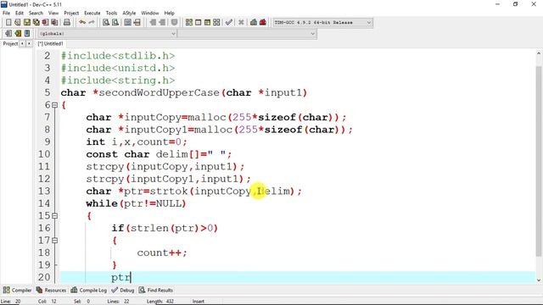
Task: Click the Print toolbar icon
Action: click(67, 23)
